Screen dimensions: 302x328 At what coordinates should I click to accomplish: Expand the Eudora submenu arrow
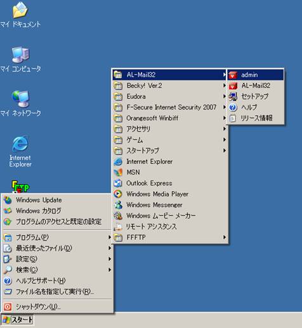[225, 96]
